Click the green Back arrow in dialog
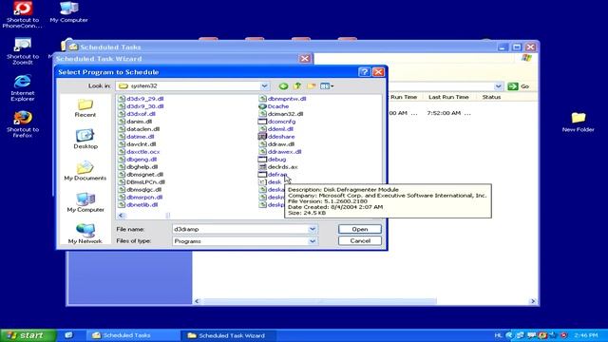 click(x=283, y=86)
